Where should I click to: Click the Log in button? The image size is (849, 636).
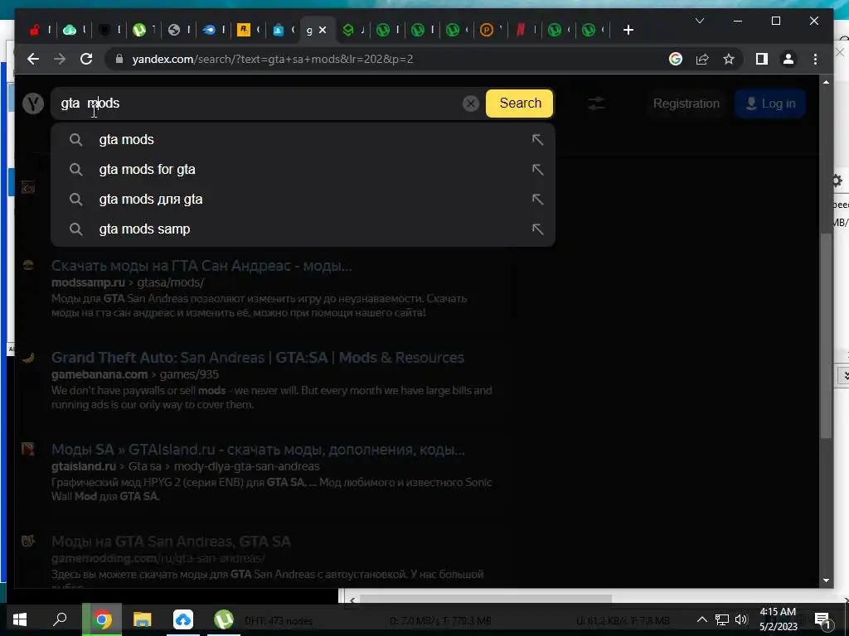point(770,104)
